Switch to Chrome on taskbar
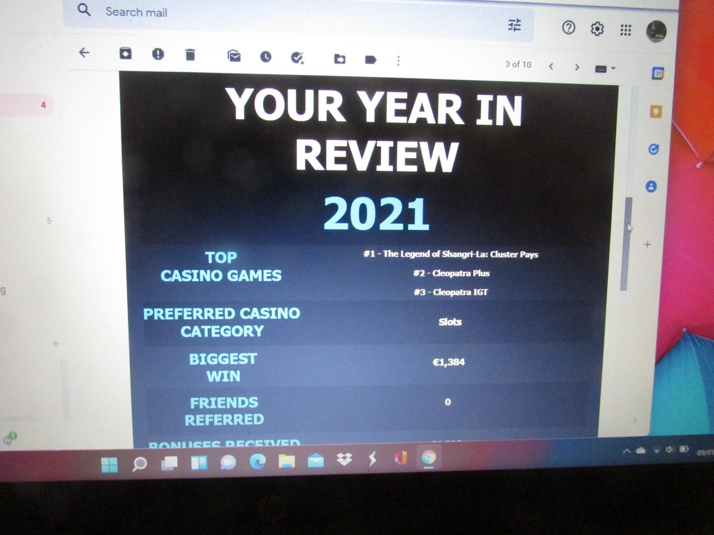 (428, 458)
